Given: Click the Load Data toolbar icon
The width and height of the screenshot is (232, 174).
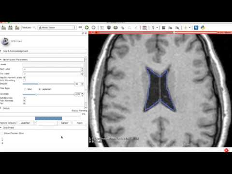Looking at the screenshot, I should pyautogui.click(x=3, y=28).
